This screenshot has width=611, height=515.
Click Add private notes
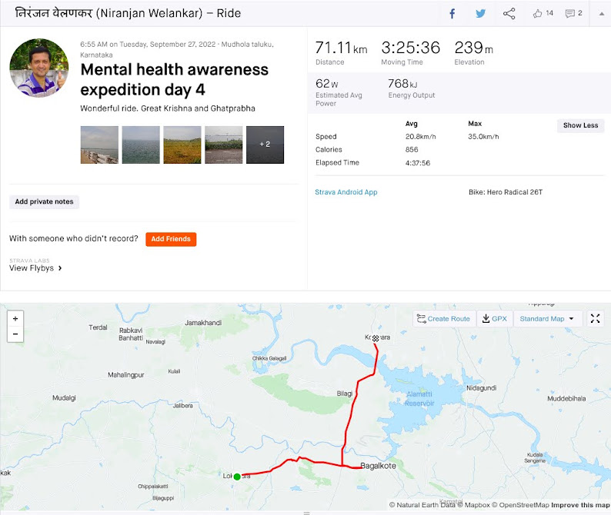pos(44,201)
